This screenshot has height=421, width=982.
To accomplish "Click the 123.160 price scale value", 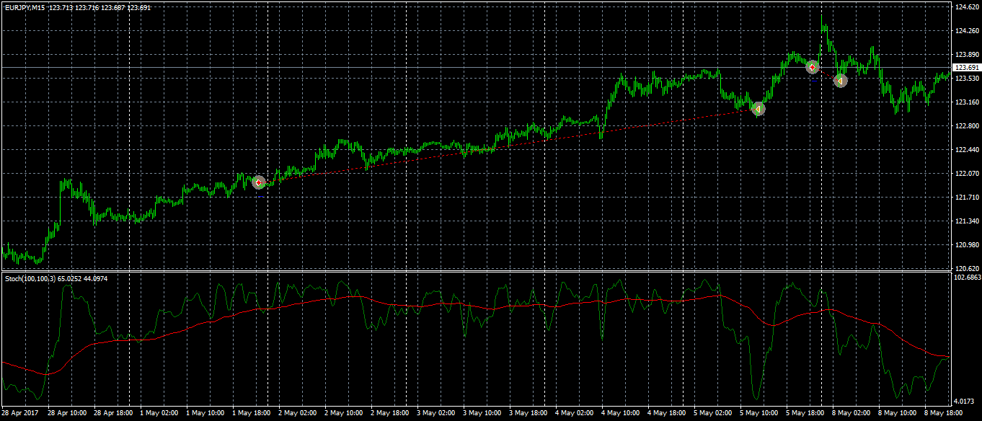I will (967, 102).
